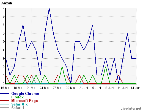Click the teal Safari 0.x legend line
The image size is (143, 111).
5,104
